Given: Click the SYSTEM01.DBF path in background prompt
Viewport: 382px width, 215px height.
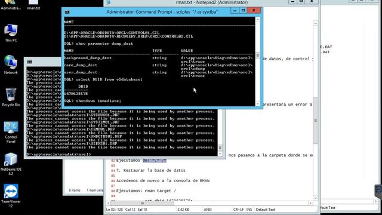Looking at the screenshot, I should coord(73,122).
